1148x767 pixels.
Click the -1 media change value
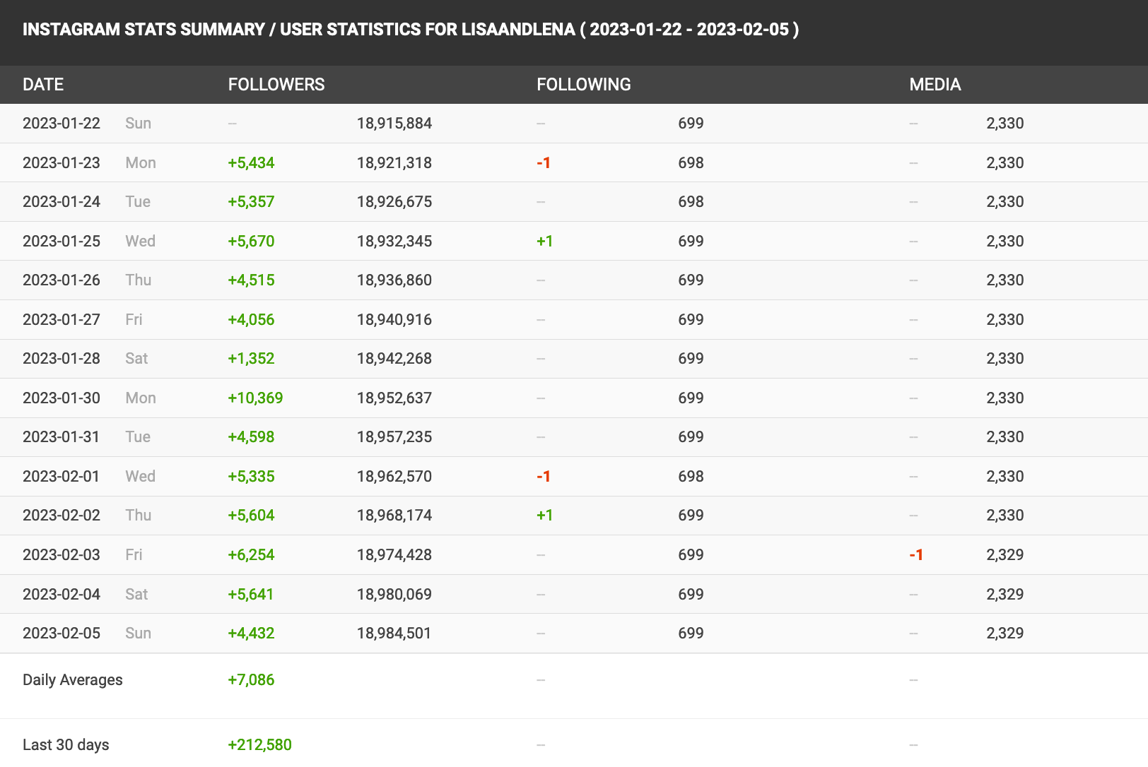tap(916, 555)
